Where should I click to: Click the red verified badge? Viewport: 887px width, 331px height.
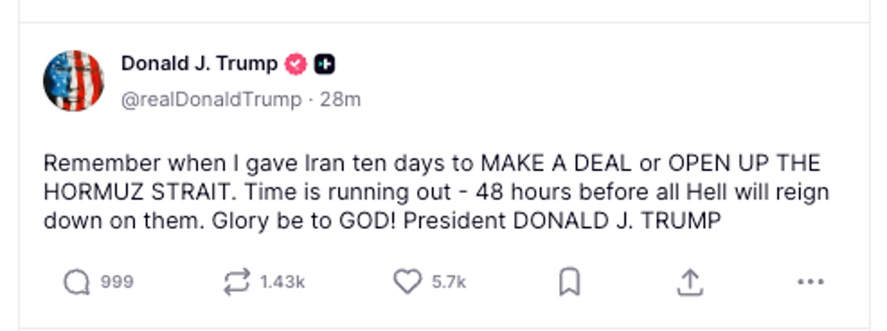296,63
